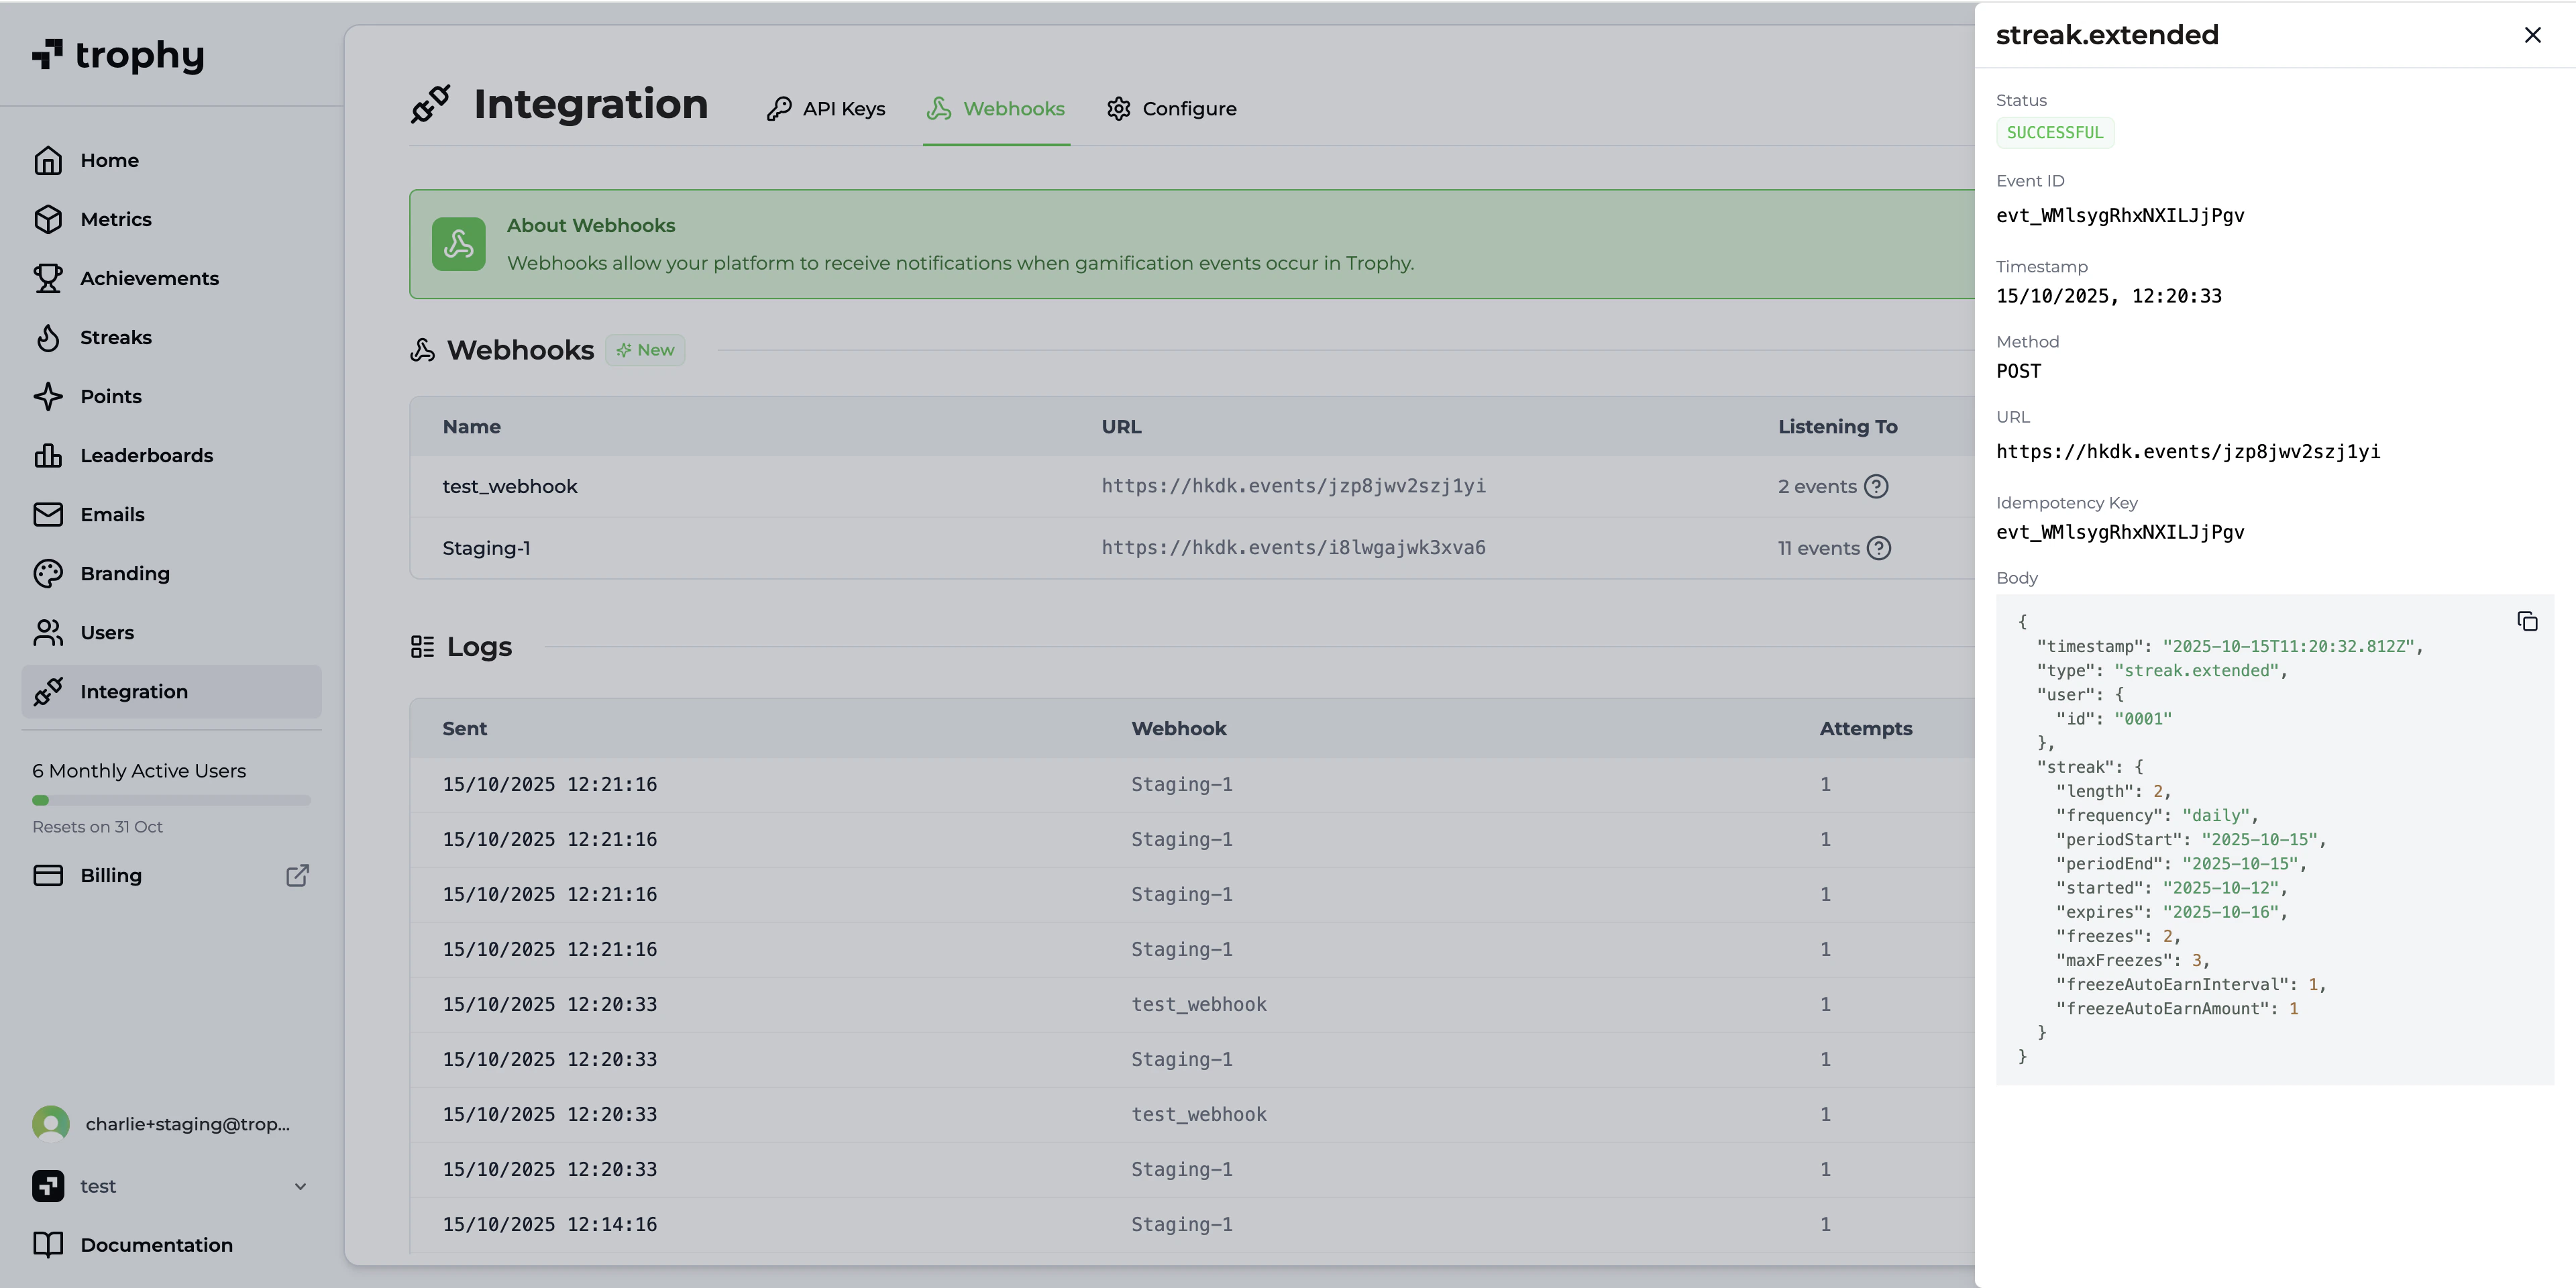Open Billing external link icon
2576x1288 pixels.
297,876
